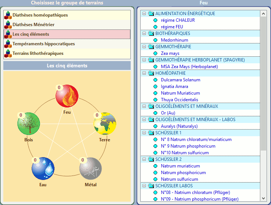Open Natrum sulfuricum under SCHÜSSLER 2
The height and width of the screenshot is (205, 271).
179,179
